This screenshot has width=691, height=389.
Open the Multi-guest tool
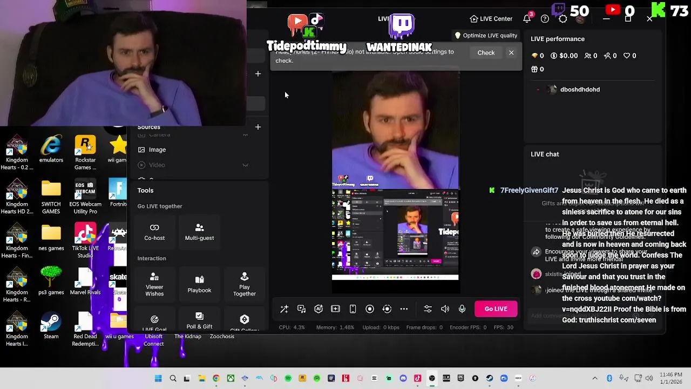(199, 232)
